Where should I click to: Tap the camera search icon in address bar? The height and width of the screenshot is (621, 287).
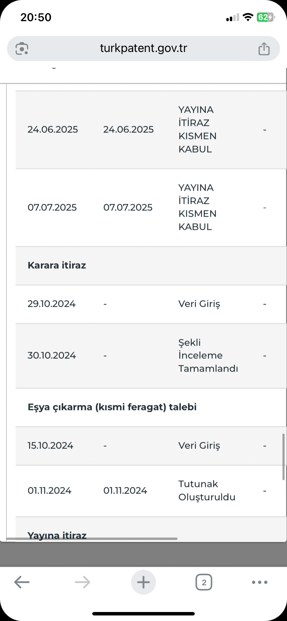[x=22, y=49]
